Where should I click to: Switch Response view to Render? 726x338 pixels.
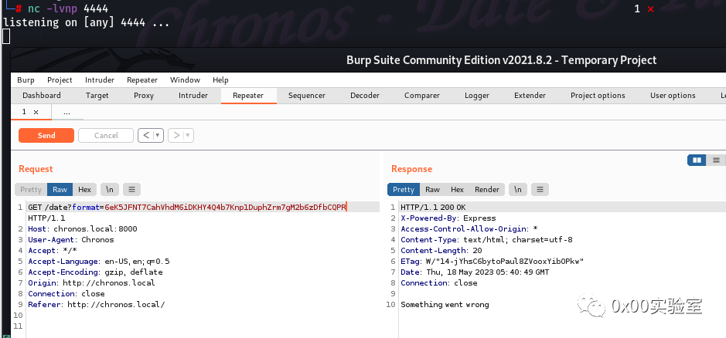pos(487,190)
